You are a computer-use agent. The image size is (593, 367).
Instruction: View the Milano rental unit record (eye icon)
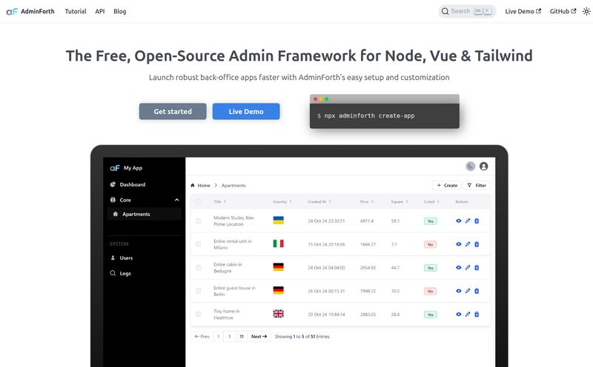(458, 244)
